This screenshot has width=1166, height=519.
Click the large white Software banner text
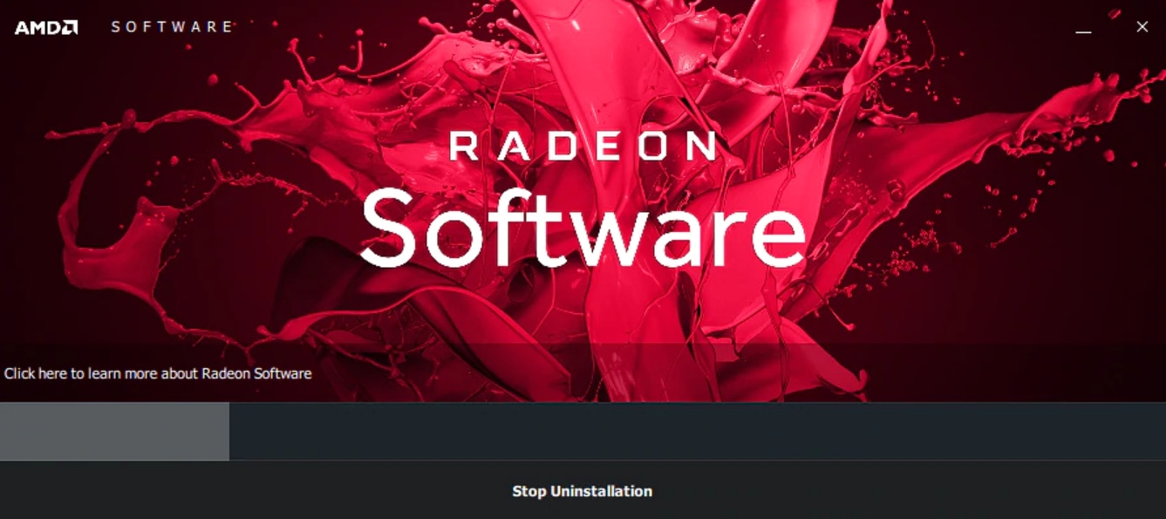pyautogui.click(x=583, y=229)
